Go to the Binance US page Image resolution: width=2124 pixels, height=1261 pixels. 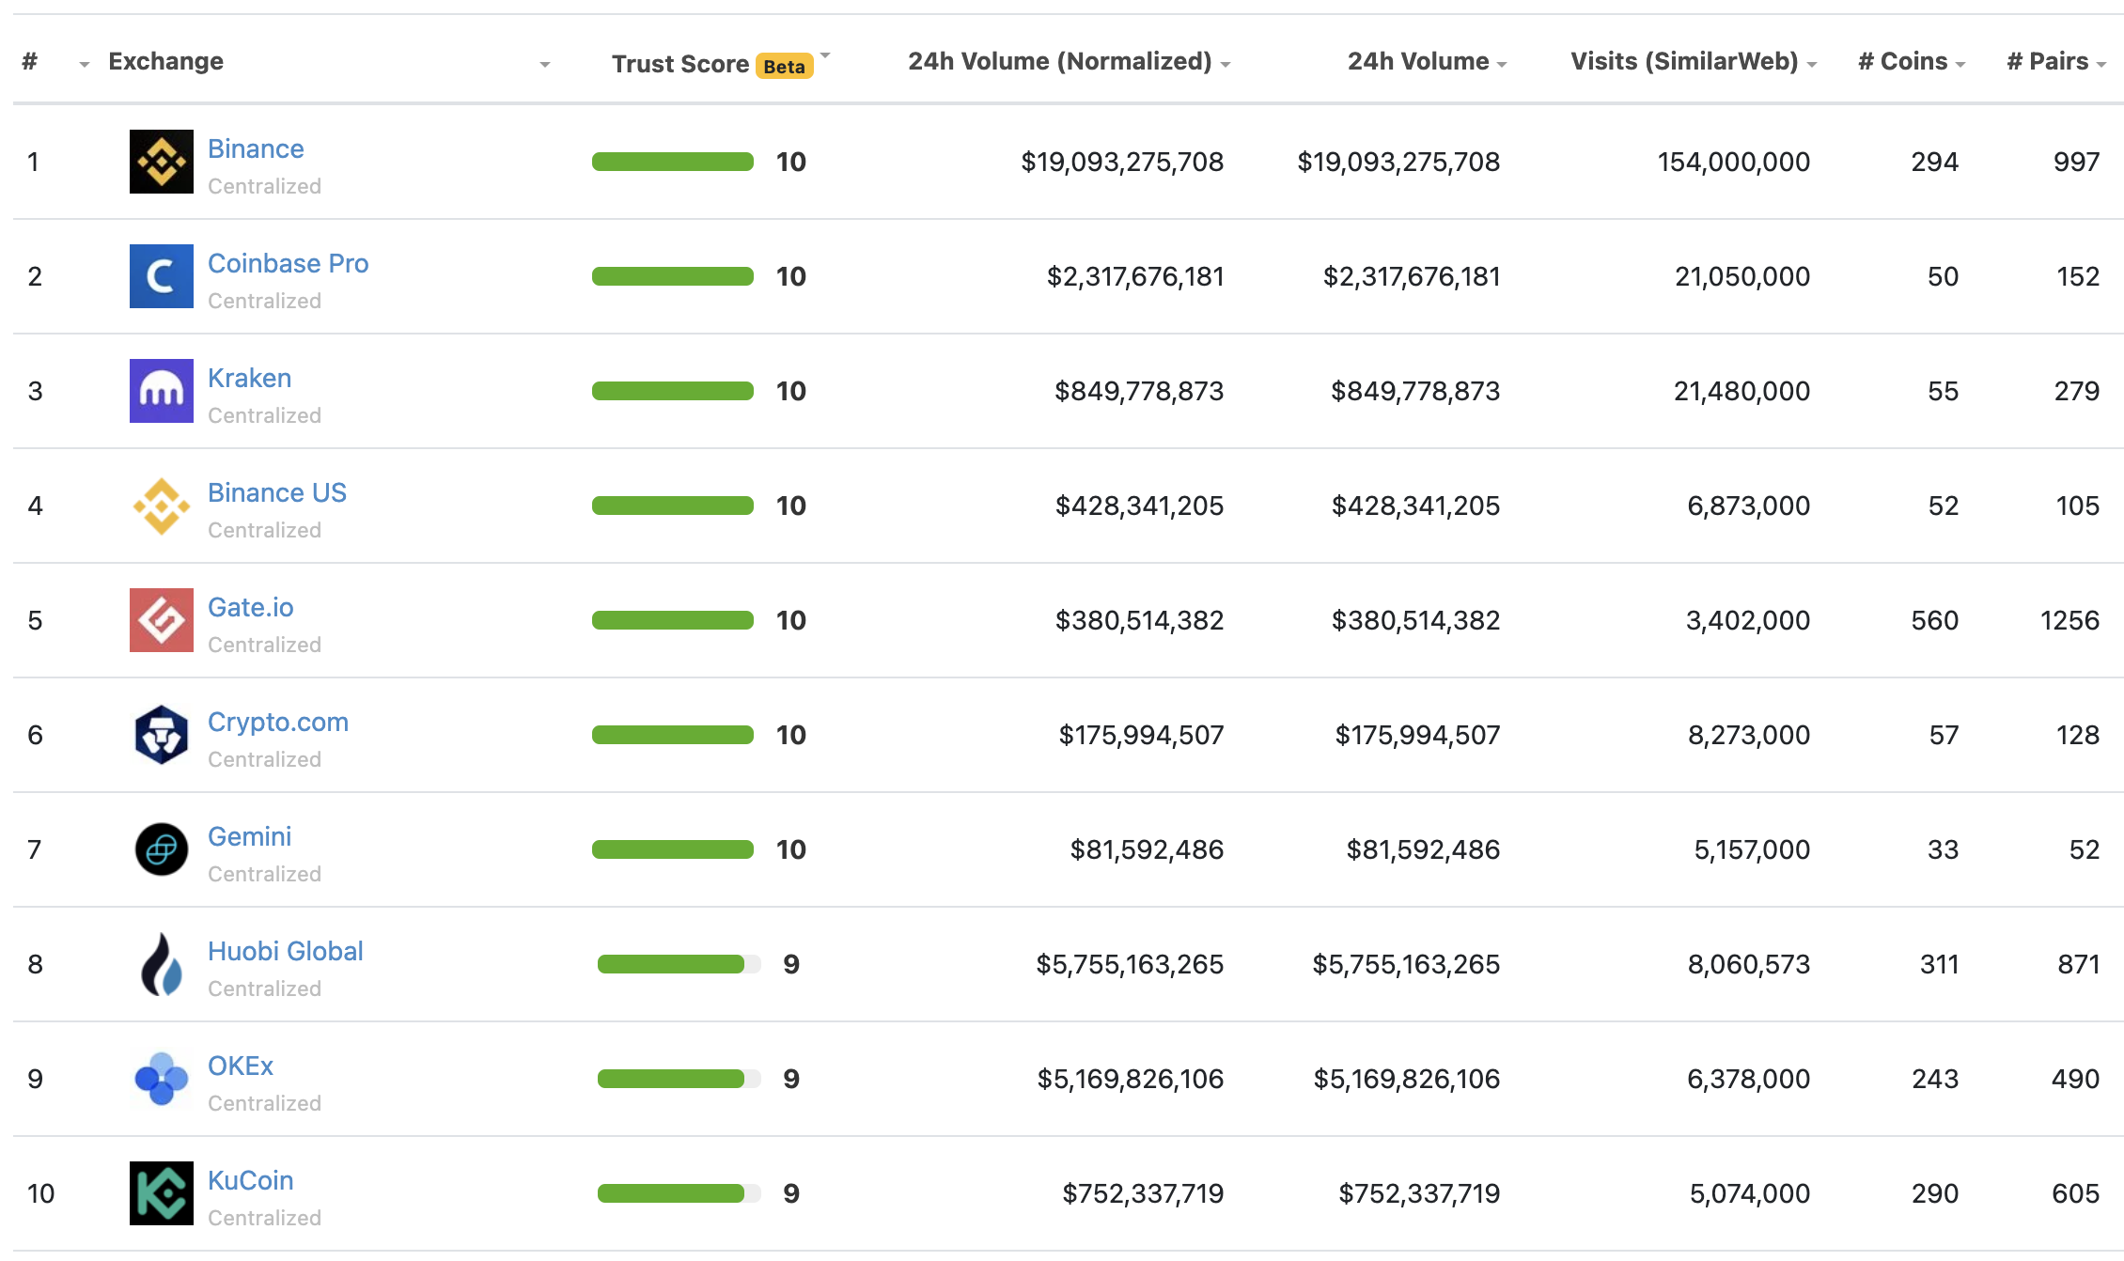277,492
